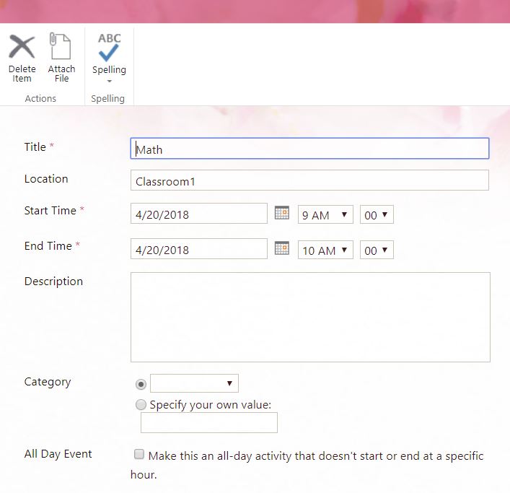Open the Start Time minutes dropdown
This screenshot has height=493, width=510.
click(x=377, y=214)
